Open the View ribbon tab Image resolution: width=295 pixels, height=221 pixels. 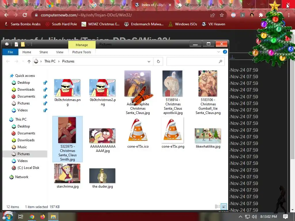coord(60,52)
